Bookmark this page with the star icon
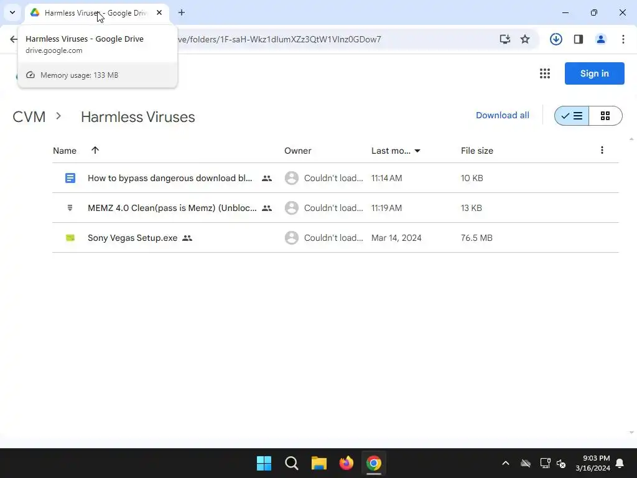This screenshot has height=478, width=637. pos(525,39)
